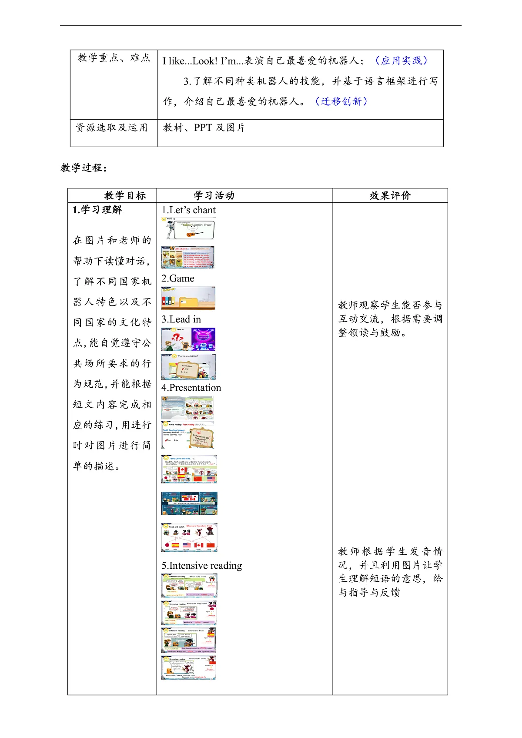Click the Read and match slide thumbnail

point(189,537)
